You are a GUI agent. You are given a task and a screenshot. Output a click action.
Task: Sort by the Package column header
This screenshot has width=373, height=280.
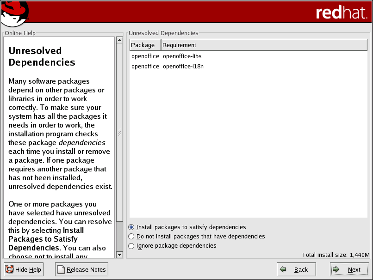pyautogui.click(x=145, y=45)
